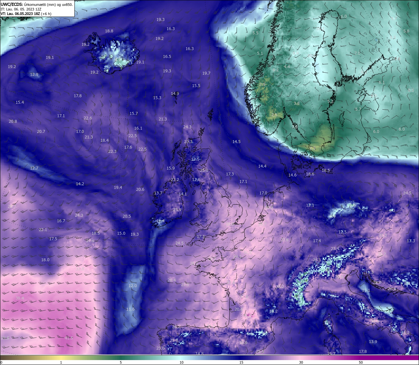Click the map value 26.4
The height and width of the screenshot is (365, 419).
tap(172, 280)
